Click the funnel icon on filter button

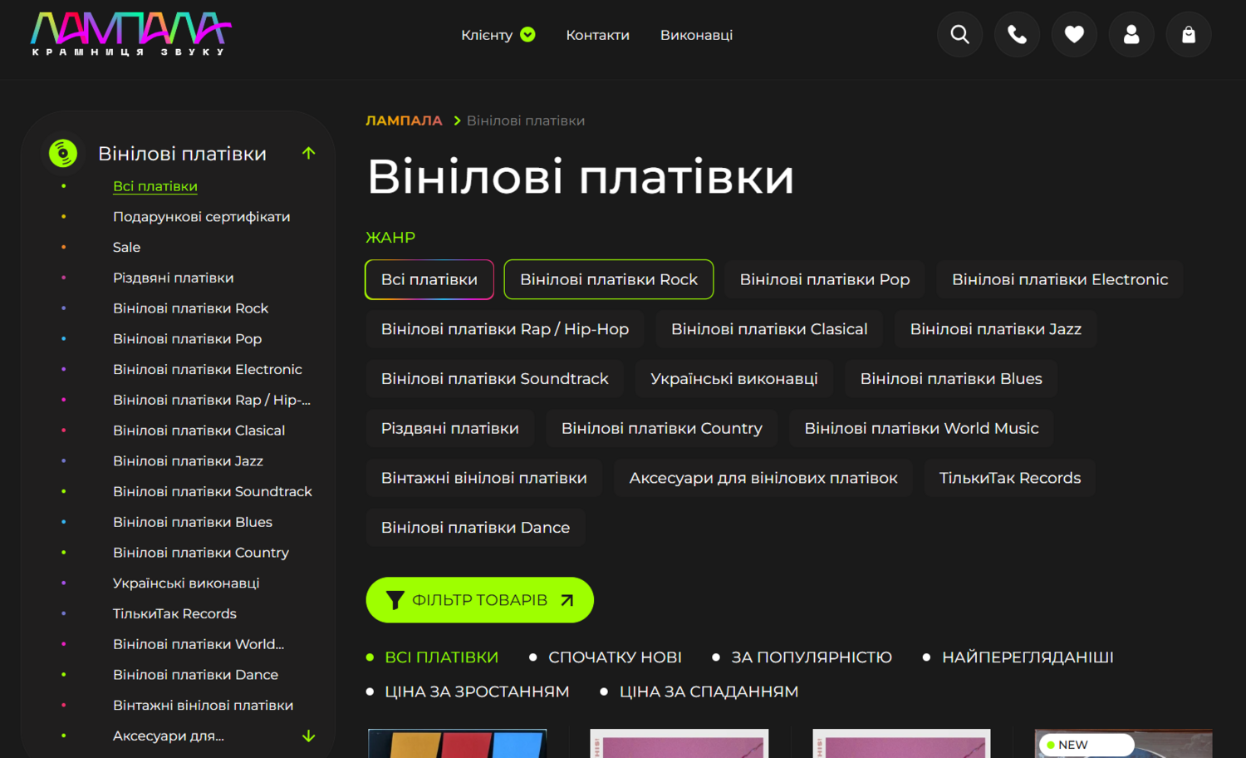pos(395,600)
